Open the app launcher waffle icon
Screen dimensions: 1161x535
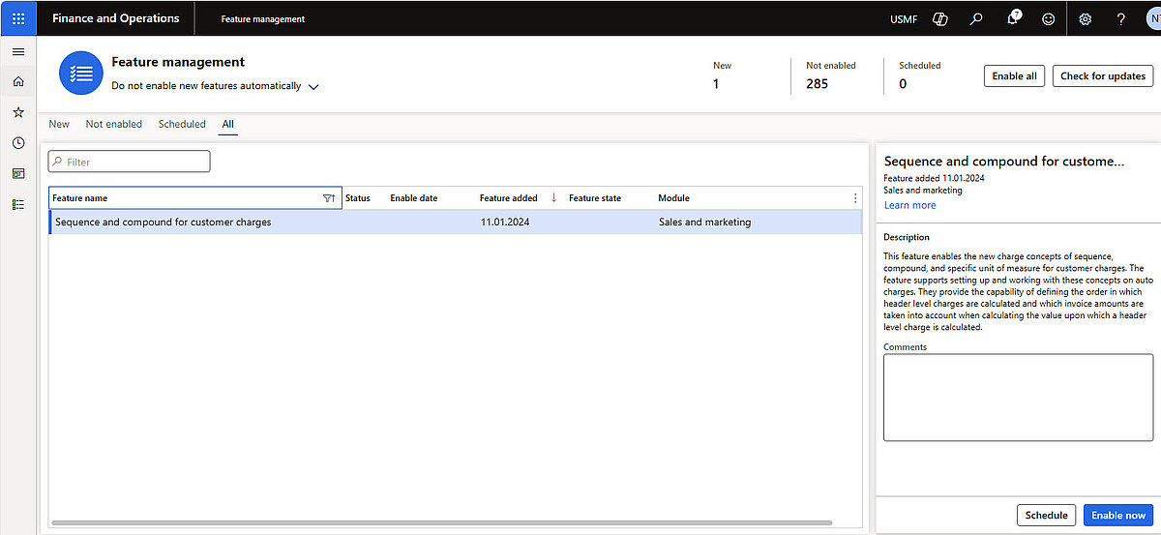pyautogui.click(x=18, y=18)
